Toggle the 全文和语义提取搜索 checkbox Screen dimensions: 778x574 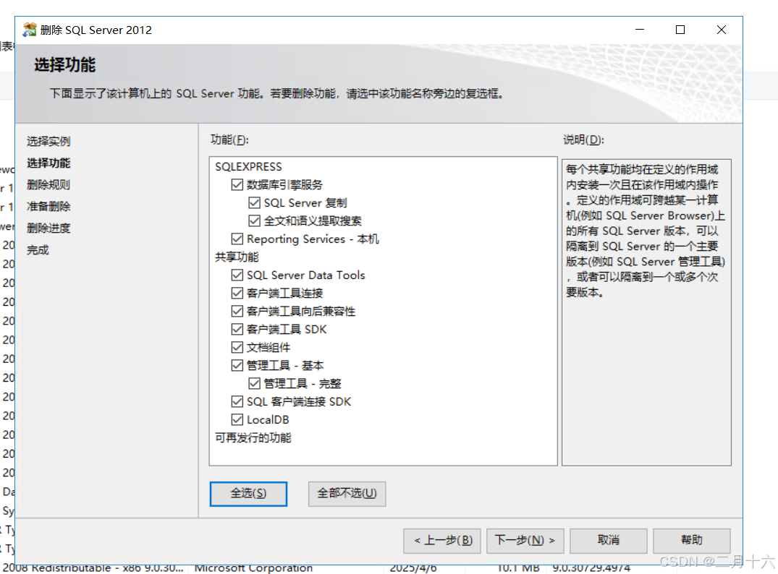pyautogui.click(x=254, y=220)
